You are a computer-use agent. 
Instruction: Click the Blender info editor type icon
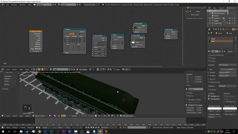point(3,5)
